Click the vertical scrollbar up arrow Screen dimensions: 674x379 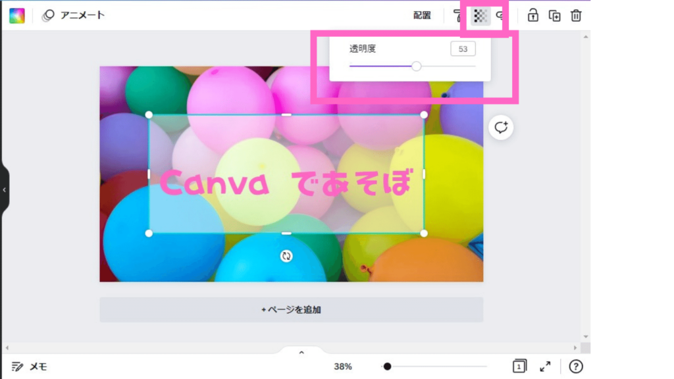click(585, 37)
